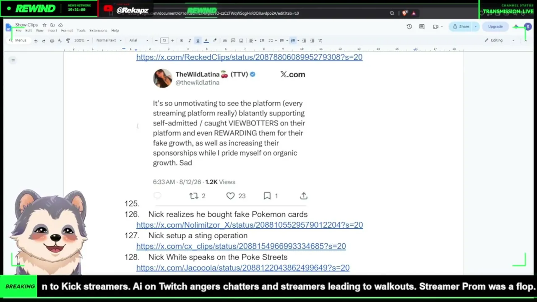Viewport: 537px width, 302px height.
Task: Open the Insert menu
Action: [52, 31]
